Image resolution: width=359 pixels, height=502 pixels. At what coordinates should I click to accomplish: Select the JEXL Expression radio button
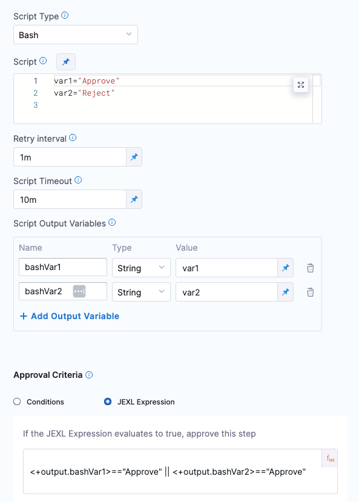click(x=108, y=401)
